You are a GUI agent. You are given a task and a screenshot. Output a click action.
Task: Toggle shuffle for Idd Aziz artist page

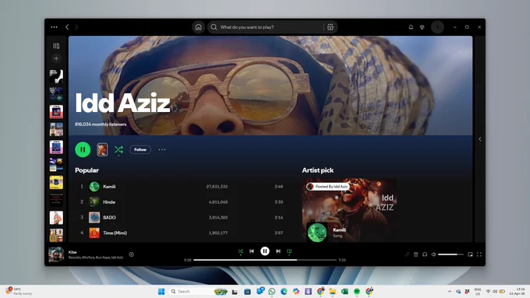[118, 150]
